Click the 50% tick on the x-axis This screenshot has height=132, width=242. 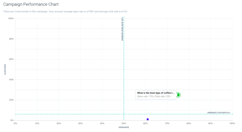pos(124,123)
